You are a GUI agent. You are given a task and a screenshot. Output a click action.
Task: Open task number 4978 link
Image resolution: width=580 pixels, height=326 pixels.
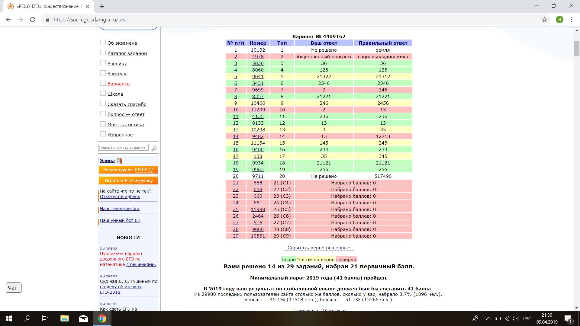(x=258, y=57)
